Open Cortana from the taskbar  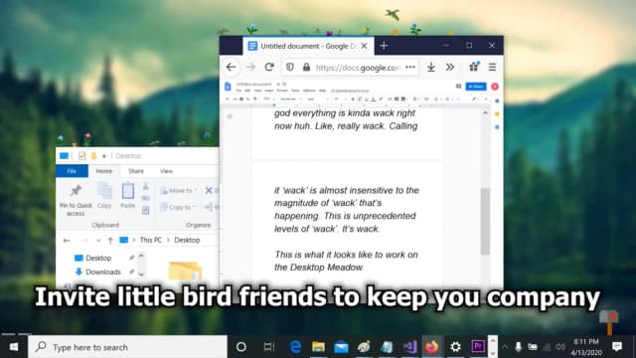tap(241, 347)
